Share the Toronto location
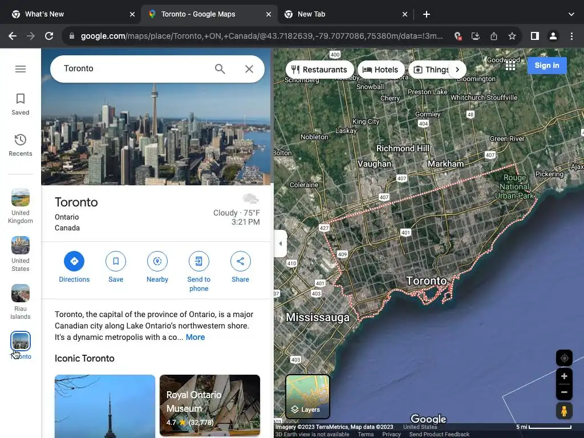This screenshot has width=584, height=438. tap(240, 267)
